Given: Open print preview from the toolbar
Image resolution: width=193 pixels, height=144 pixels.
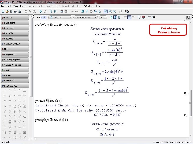Looking at the screenshot, I should pos(20,11).
